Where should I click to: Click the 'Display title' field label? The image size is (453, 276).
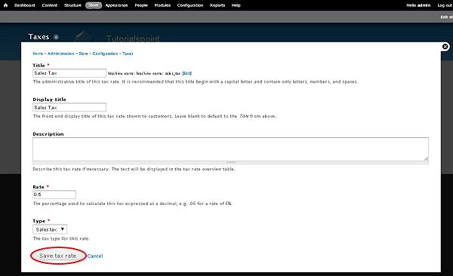point(49,100)
